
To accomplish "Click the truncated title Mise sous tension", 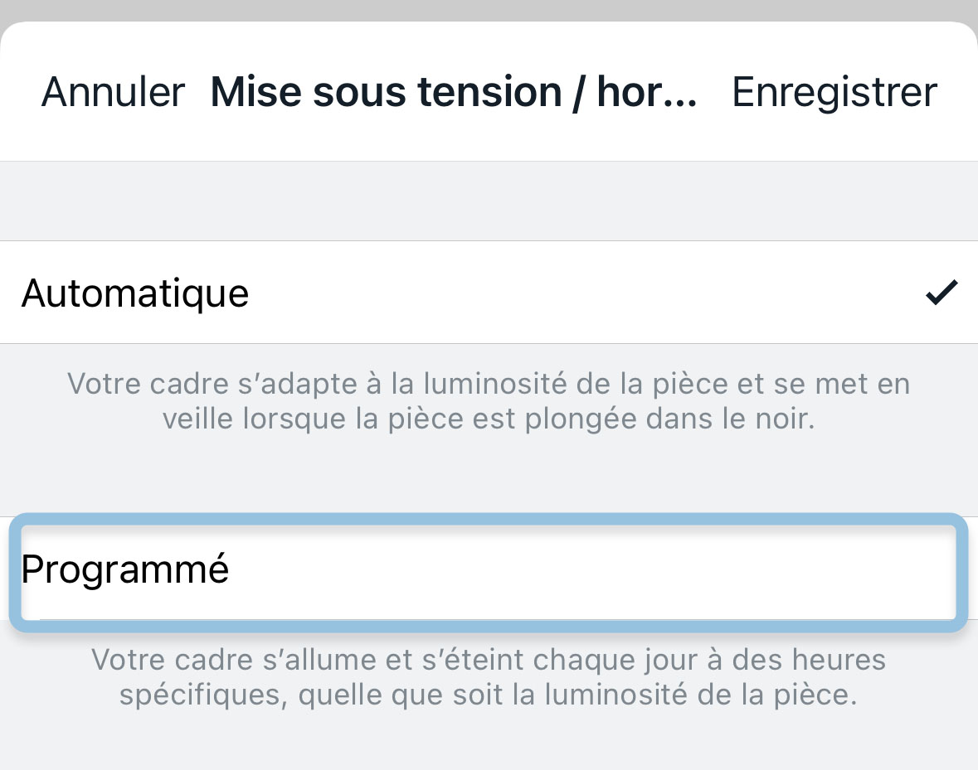I will point(453,91).
